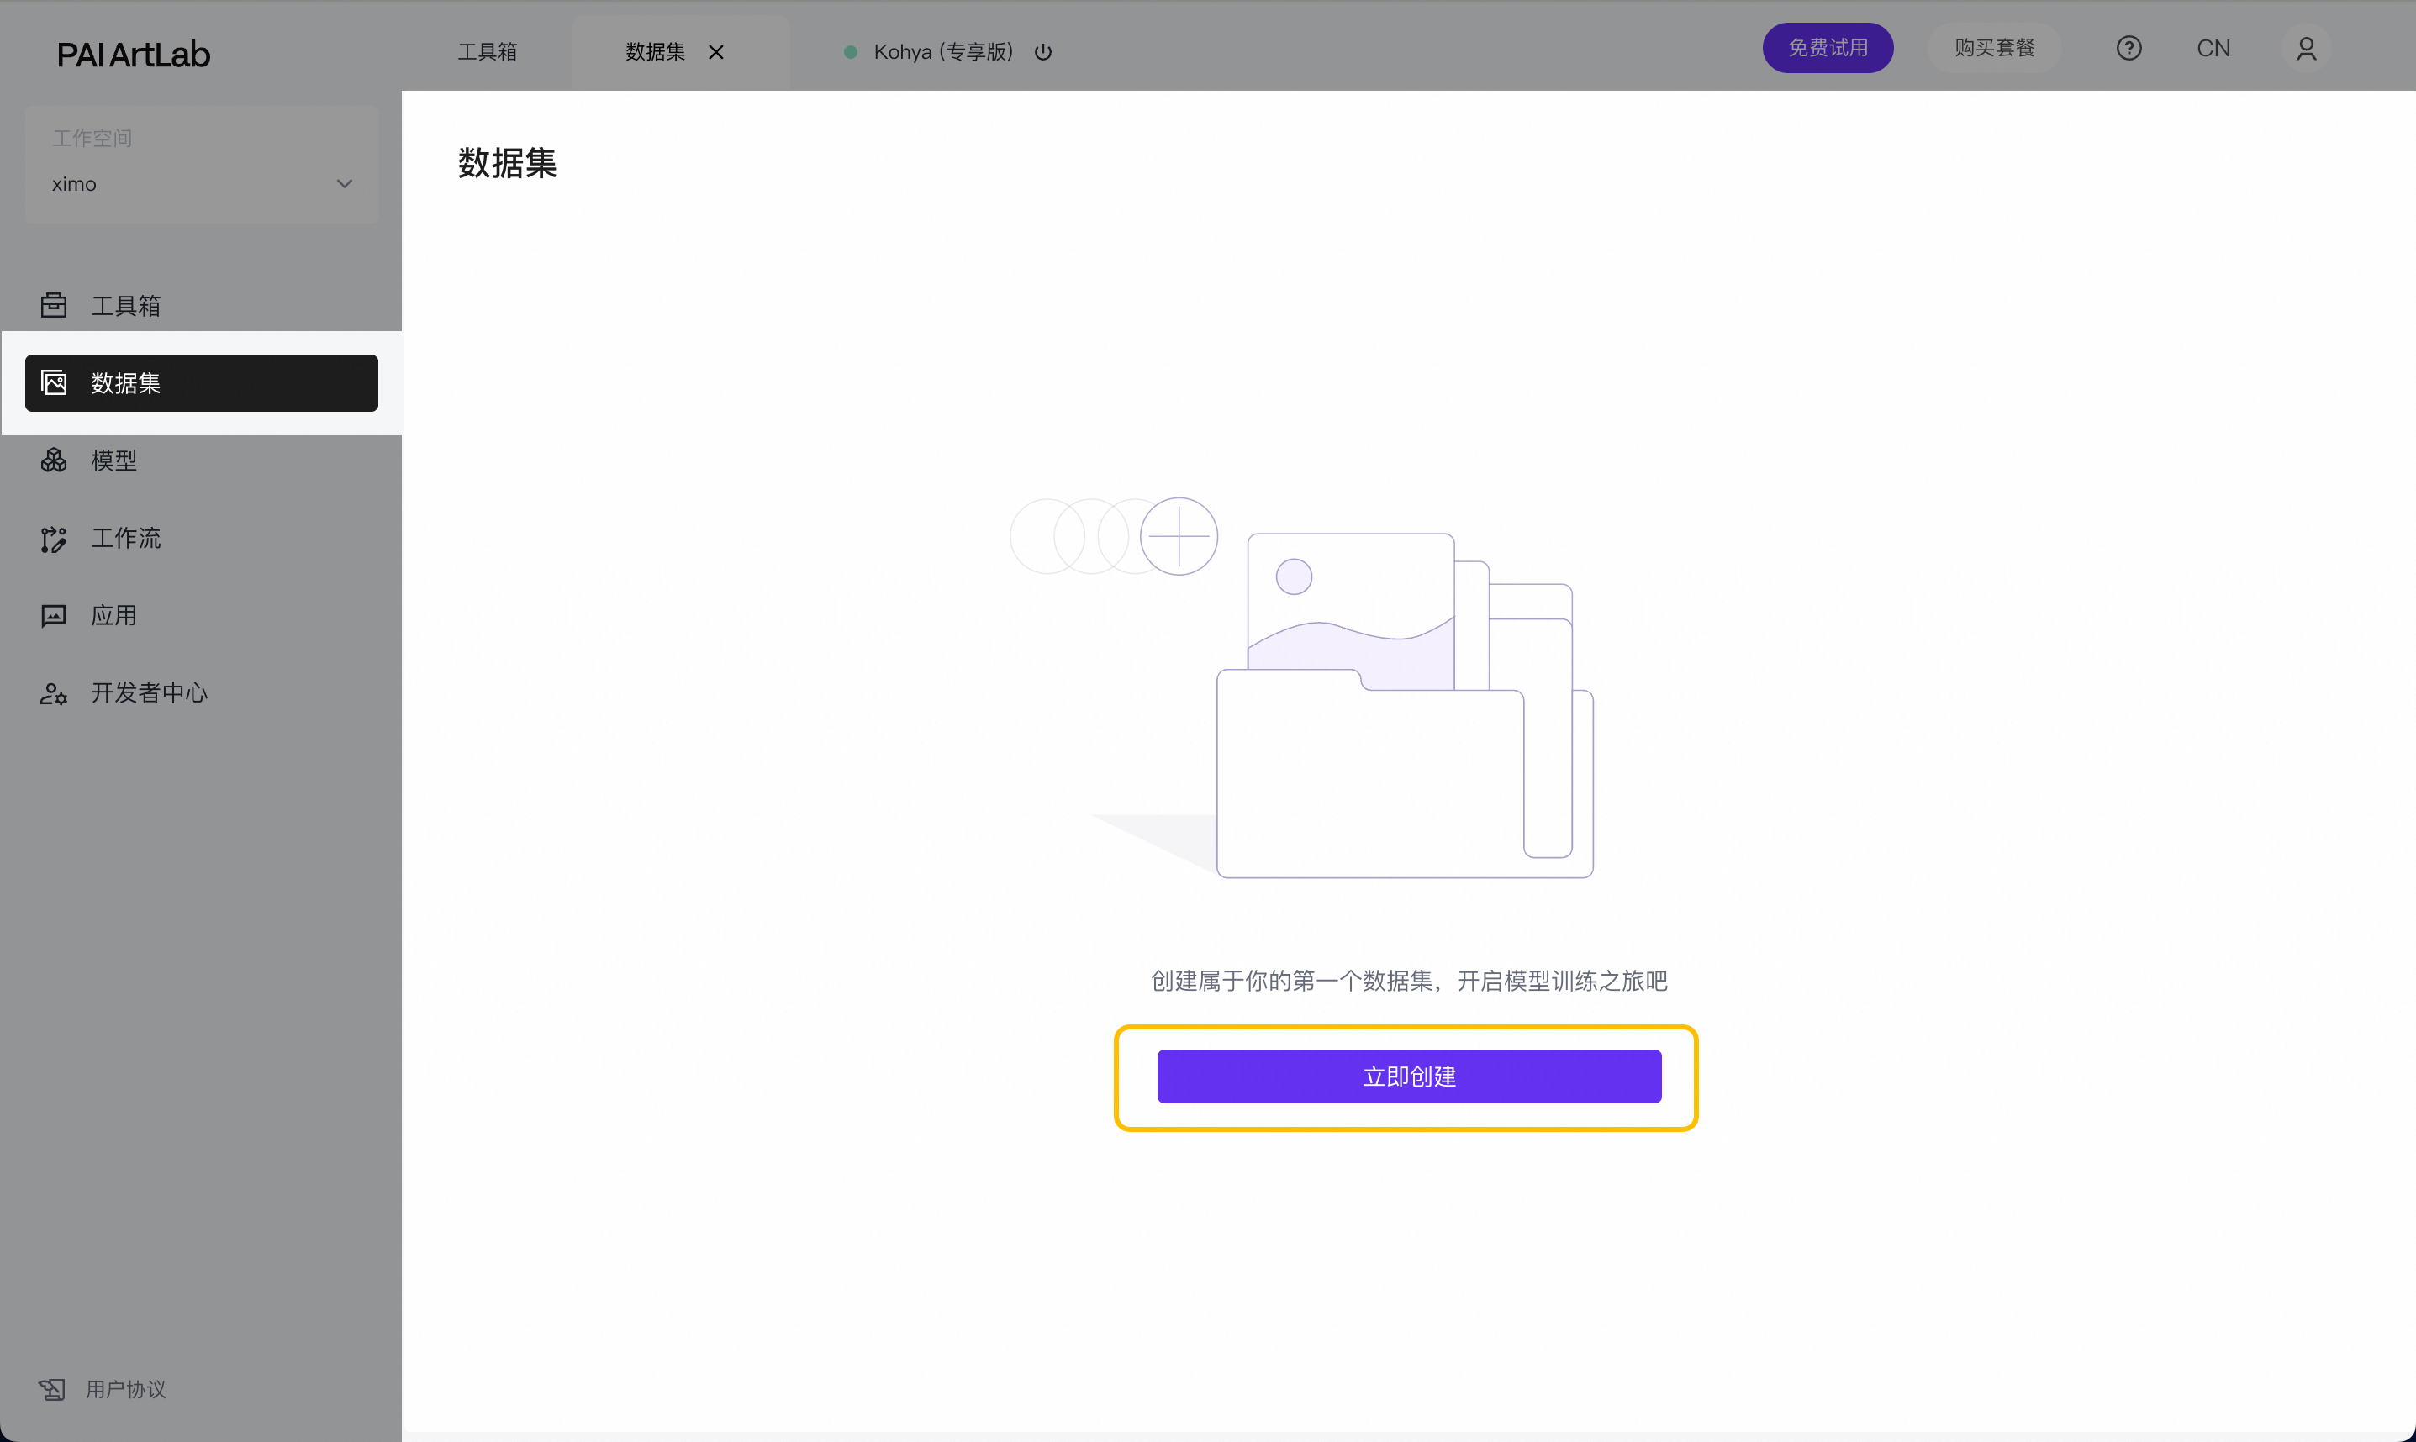The image size is (2416, 1442).
Task: Click the model cubes icon
Action: 54,460
